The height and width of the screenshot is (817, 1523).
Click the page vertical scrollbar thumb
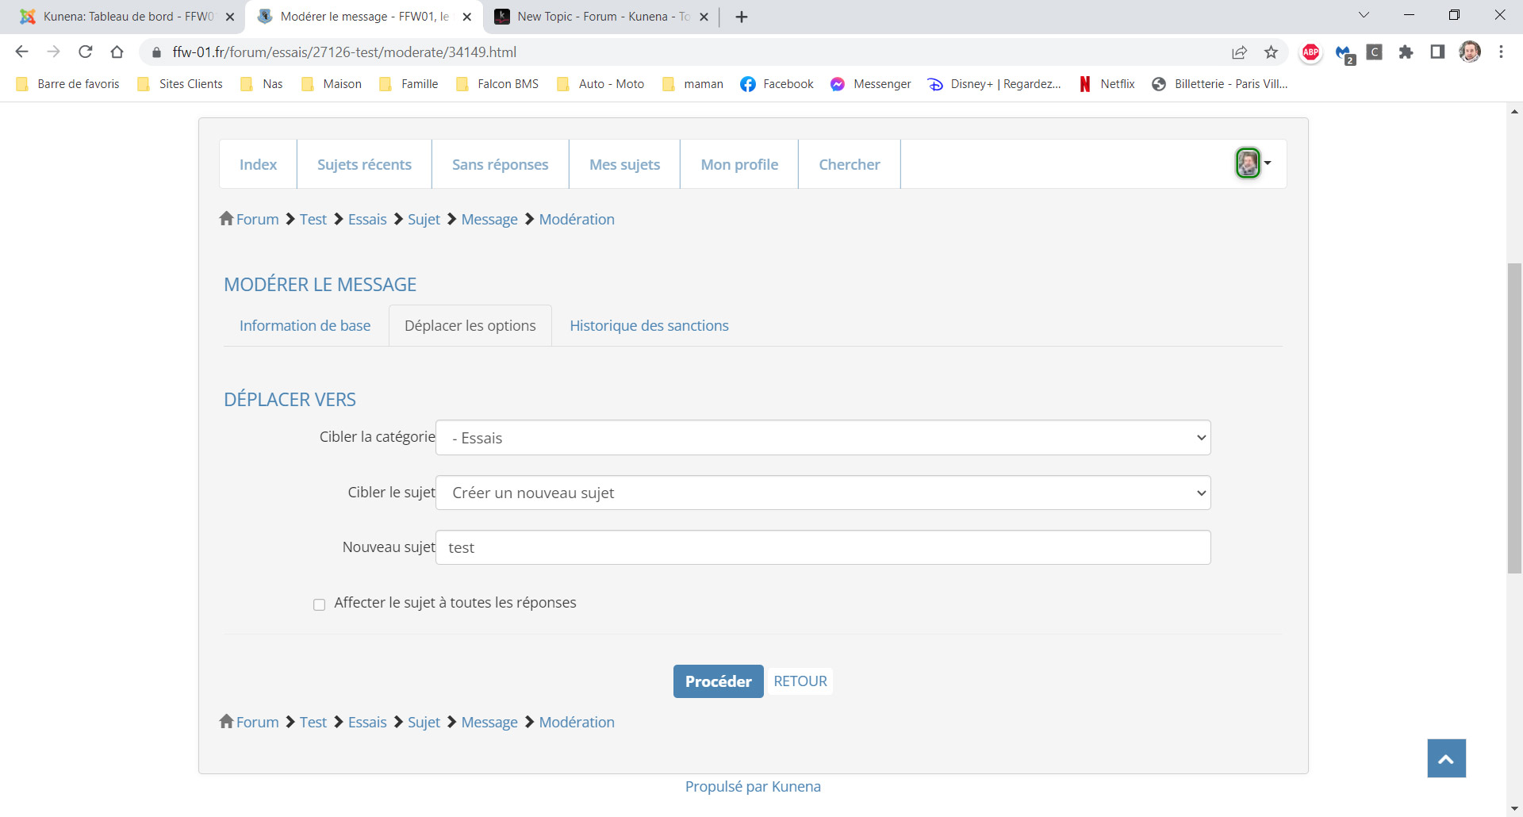click(x=1514, y=418)
